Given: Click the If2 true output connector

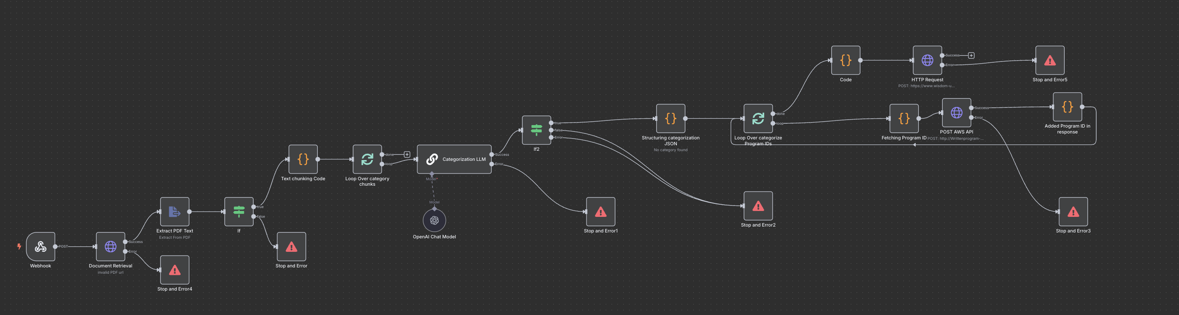Looking at the screenshot, I should (551, 123).
